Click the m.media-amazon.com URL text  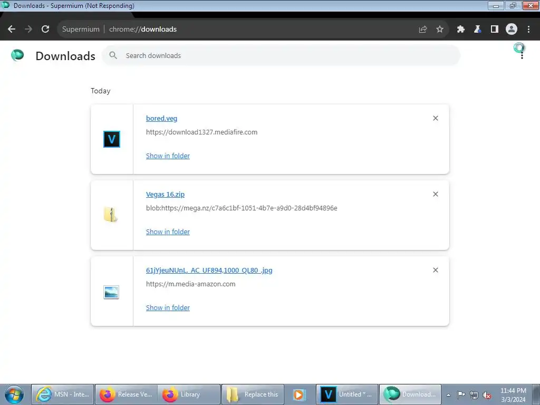tap(190, 284)
